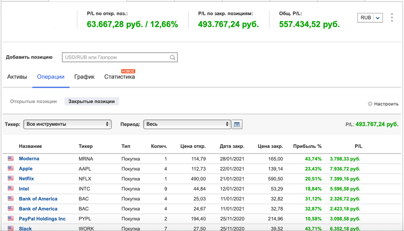Click the Цена закр. column header
The height and width of the screenshot is (231, 404).
point(270,146)
